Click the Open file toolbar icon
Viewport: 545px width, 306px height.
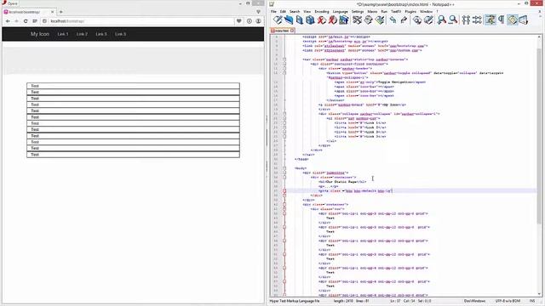(289, 20)
